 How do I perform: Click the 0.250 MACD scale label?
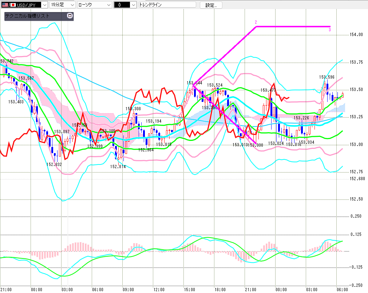[356, 216]
